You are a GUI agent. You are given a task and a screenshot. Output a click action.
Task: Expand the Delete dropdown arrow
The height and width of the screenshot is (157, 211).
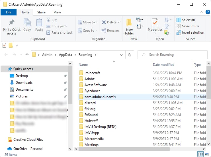click(118, 22)
